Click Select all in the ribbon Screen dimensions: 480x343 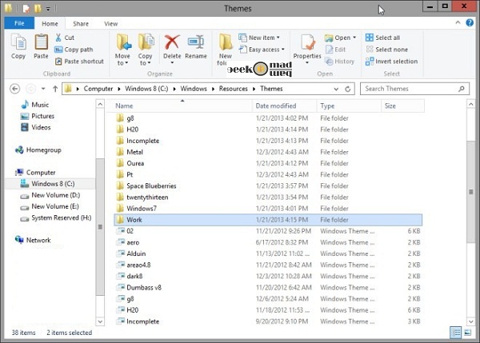[x=382, y=38]
